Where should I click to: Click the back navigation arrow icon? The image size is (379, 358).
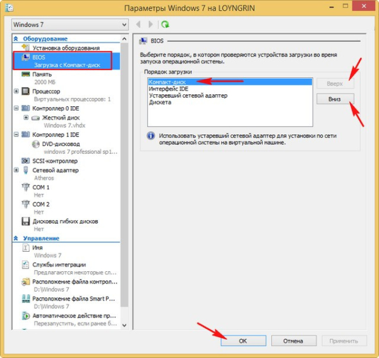(139, 25)
